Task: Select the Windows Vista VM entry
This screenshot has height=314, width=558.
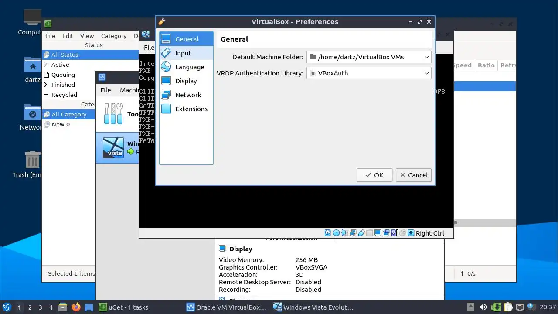Action: (118, 148)
